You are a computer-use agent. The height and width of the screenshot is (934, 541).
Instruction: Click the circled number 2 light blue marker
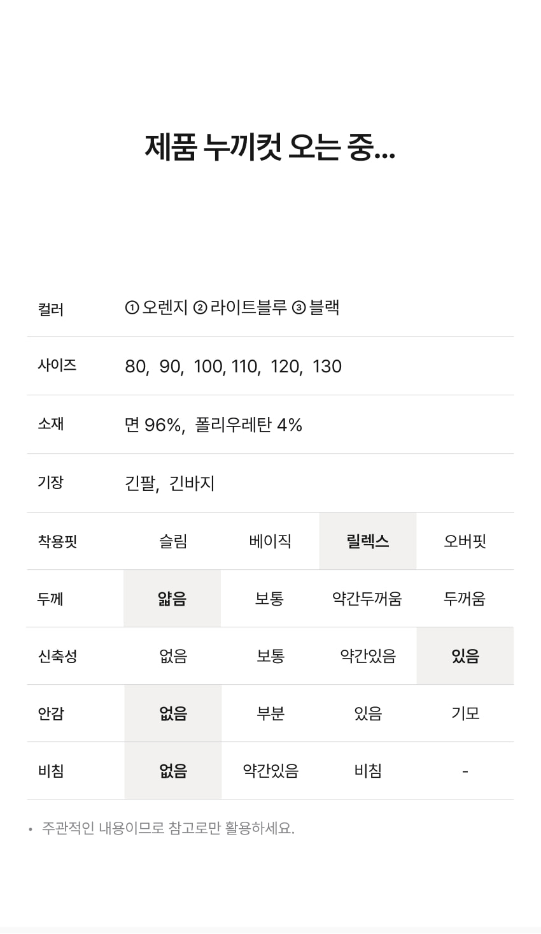coord(200,309)
